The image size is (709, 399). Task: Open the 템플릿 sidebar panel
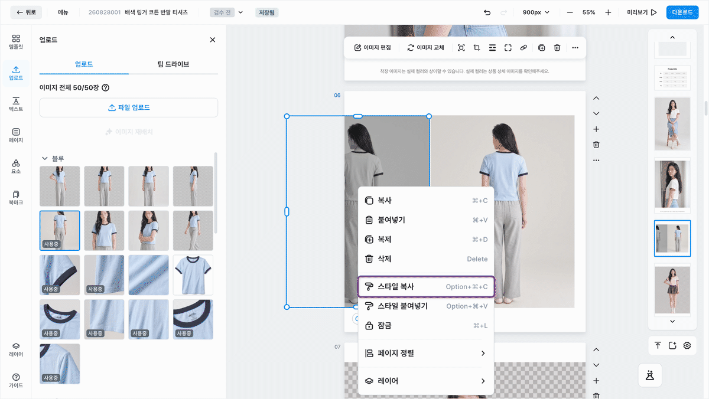pos(16,41)
